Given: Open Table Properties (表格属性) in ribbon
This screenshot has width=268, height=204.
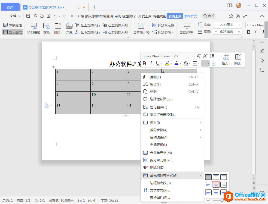Looking at the screenshot, I should 13,25.
